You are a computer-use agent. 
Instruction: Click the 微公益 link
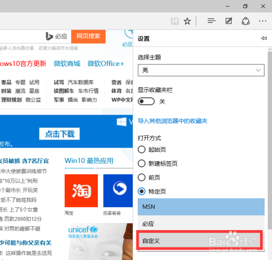point(33,100)
